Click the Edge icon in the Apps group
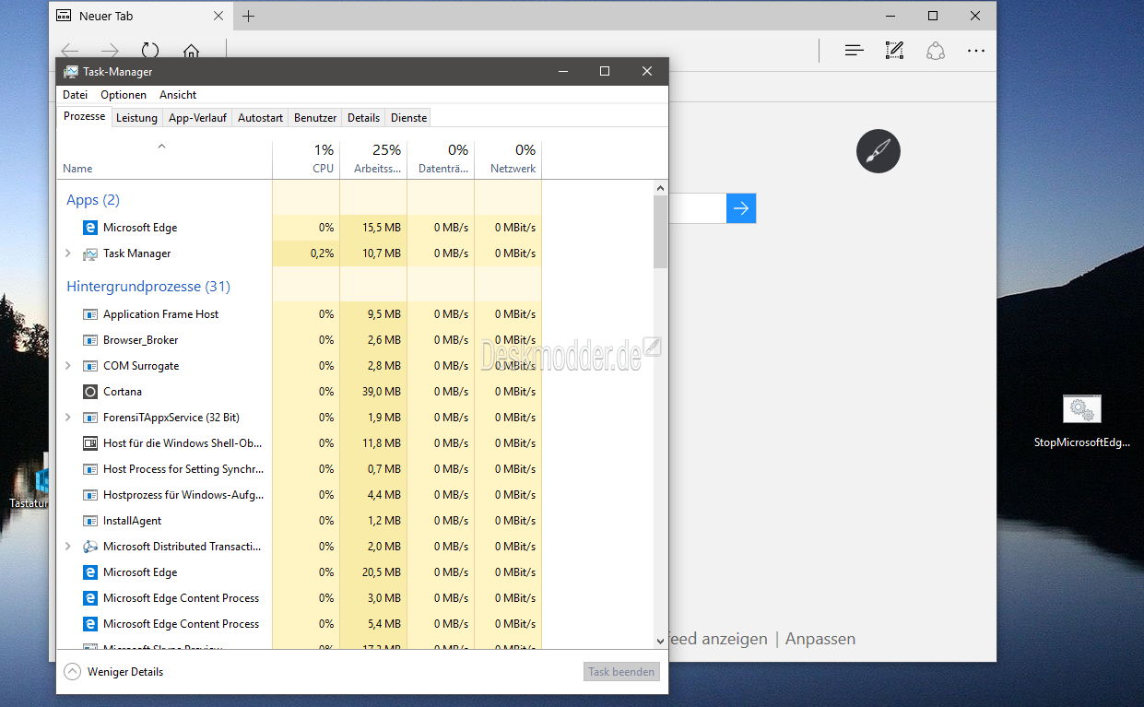1144x707 pixels. click(90, 228)
